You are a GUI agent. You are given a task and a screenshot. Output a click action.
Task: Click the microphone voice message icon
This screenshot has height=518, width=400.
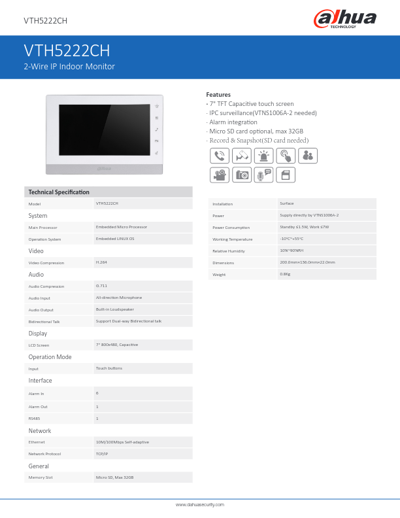click(263, 175)
